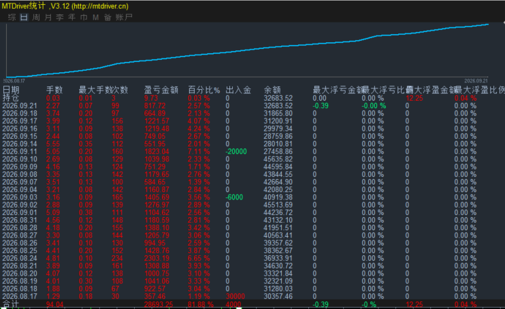The image size is (505, 309).
Task: Switch to the 月 monthly tab
Action: (x=48, y=17)
